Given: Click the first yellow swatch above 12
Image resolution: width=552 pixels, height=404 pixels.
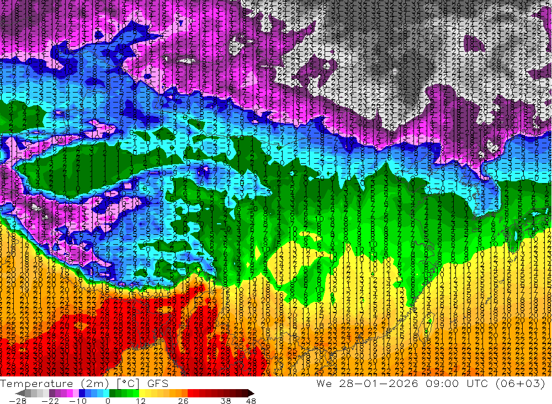Looking at the screenshot, I should tap(142, 393).
